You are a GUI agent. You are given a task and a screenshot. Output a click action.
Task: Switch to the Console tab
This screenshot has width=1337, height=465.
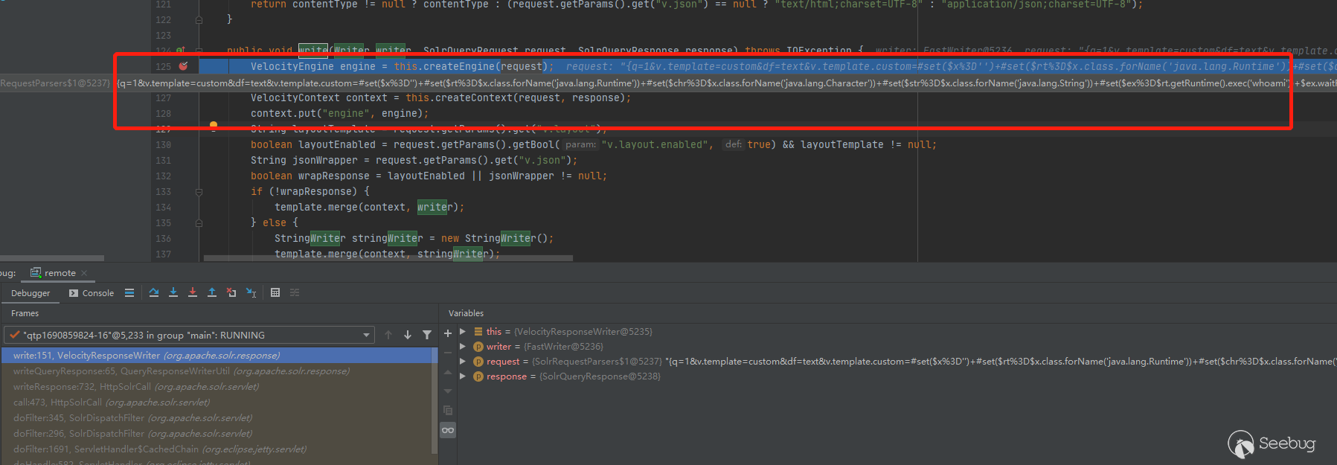click(92, 293)
